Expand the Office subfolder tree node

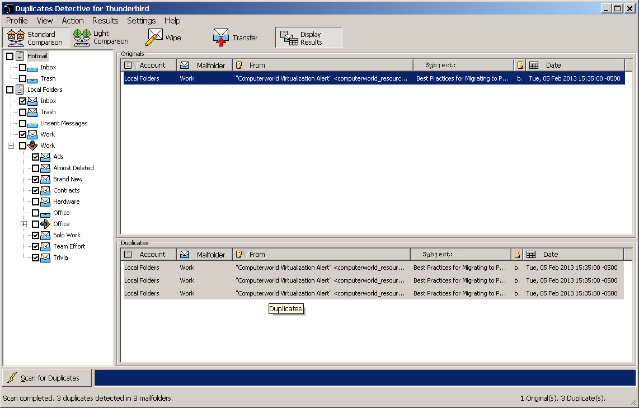point(24,224)
